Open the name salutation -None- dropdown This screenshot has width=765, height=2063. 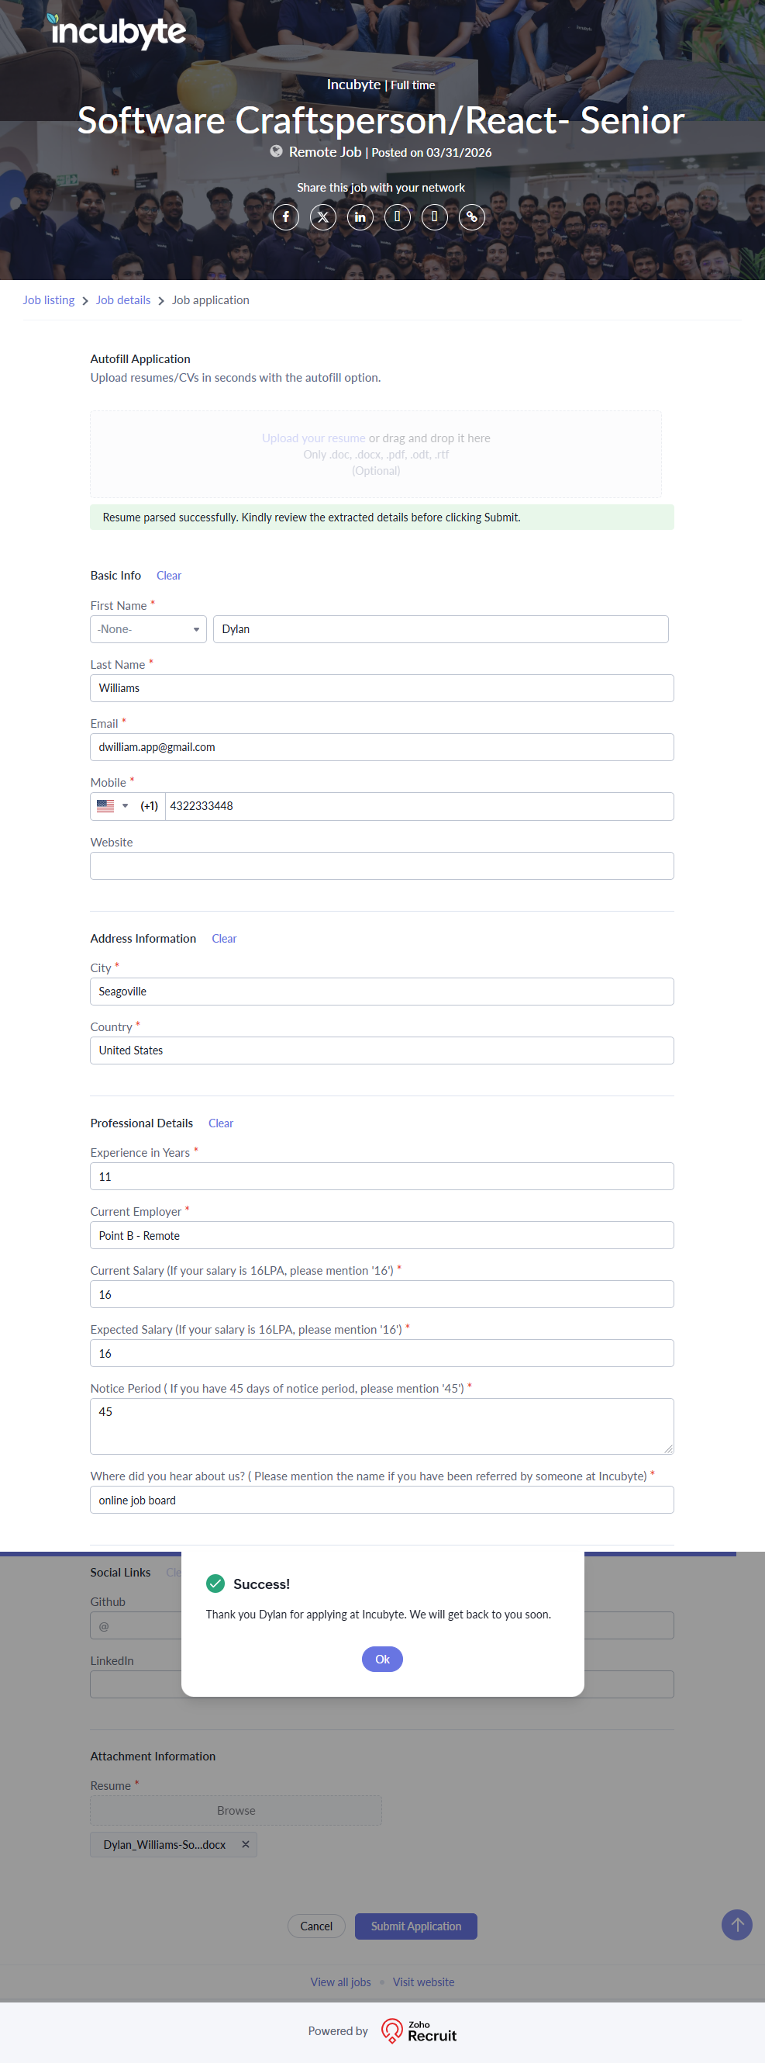click(x=148, y=629)
